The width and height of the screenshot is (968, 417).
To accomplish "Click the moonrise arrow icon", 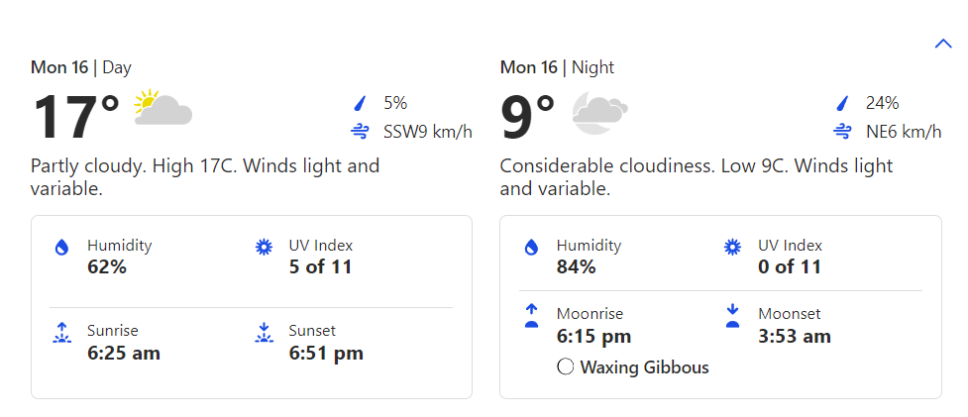I will (531, 315).
